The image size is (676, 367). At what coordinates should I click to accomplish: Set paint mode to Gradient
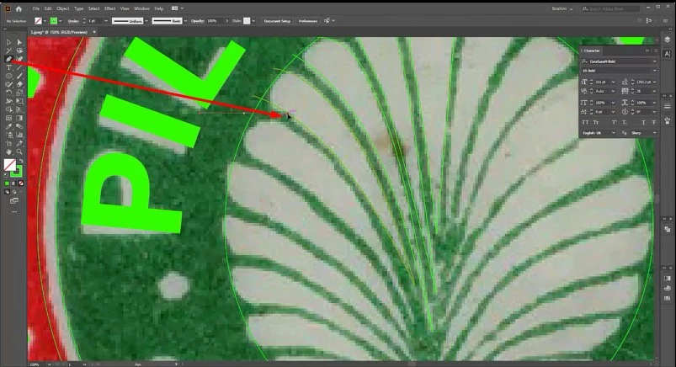point(13,183)
